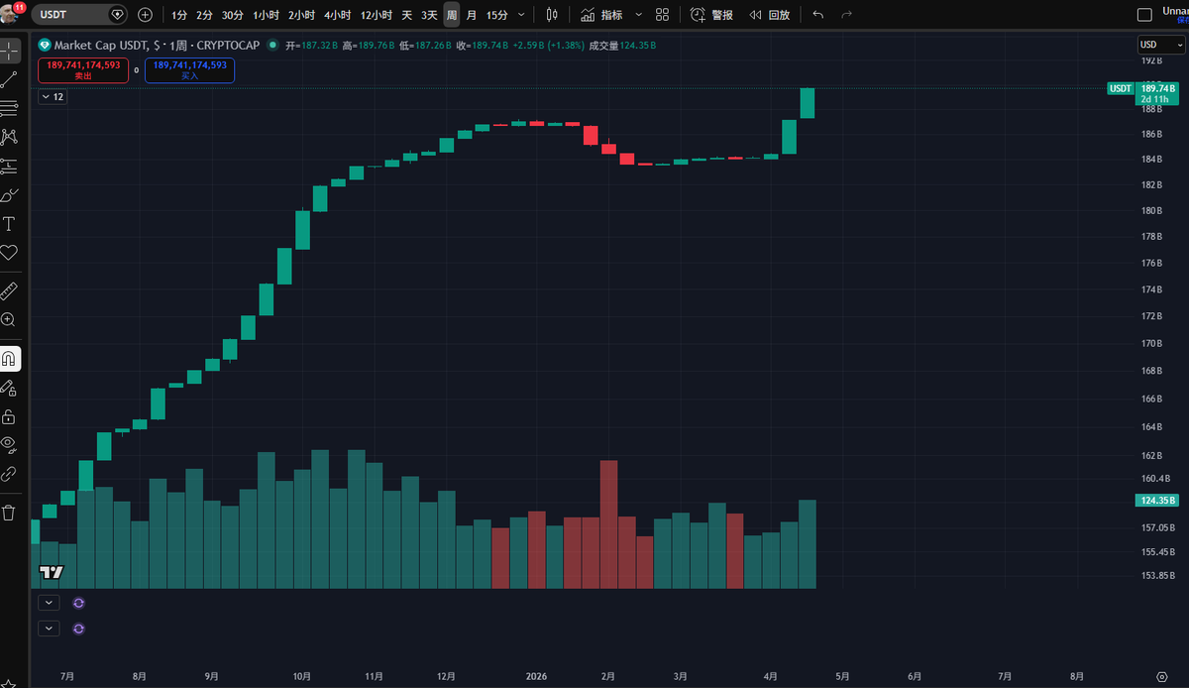
Task: Click the redo arrow
Action: [846, 15]
